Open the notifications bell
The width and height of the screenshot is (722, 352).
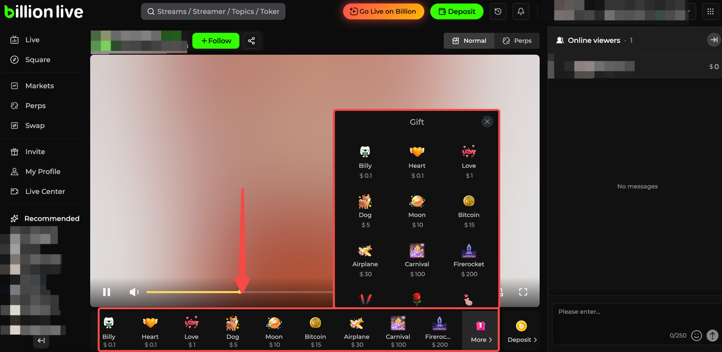point(521,11)
